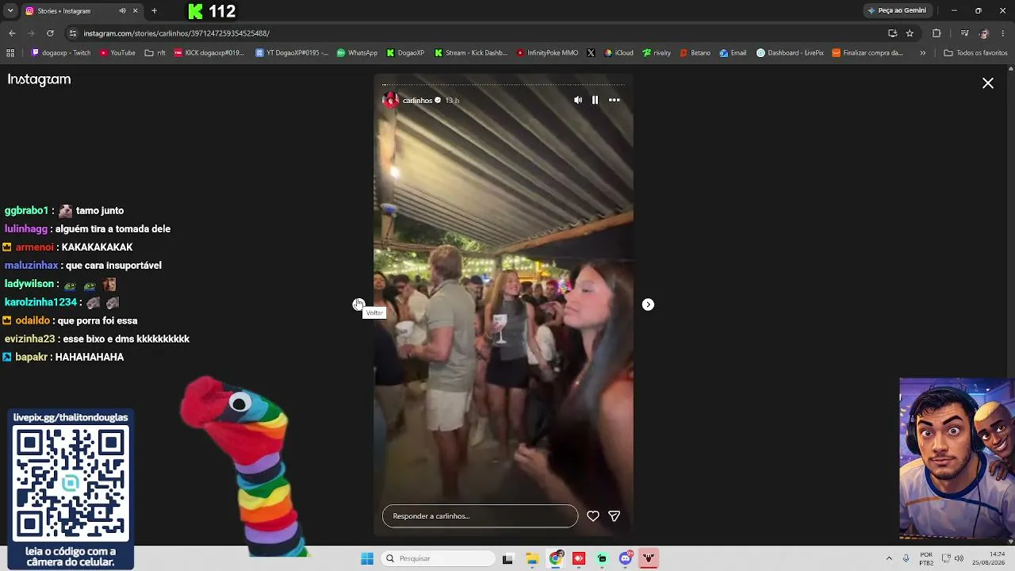Switch to Chrome on the taskbar
Screen dimensions: 1015x571
pos(555,558)
